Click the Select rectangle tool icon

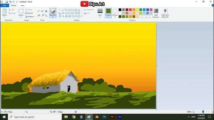(21, 11)
